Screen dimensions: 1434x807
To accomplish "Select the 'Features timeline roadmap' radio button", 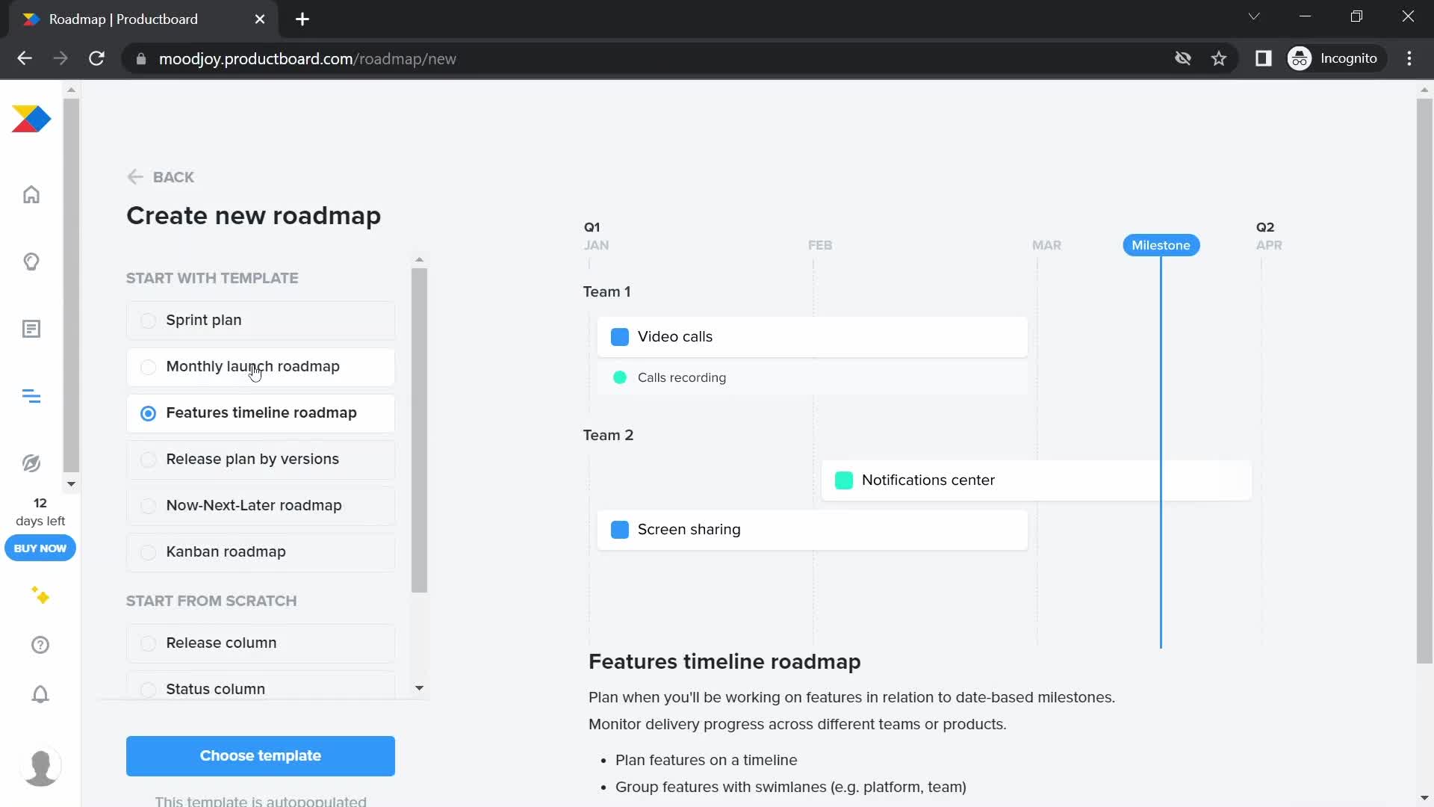I will tap(148, 413).
